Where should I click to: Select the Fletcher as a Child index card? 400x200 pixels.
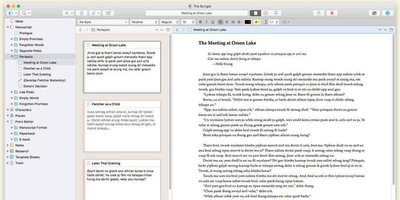coord(122,126)
